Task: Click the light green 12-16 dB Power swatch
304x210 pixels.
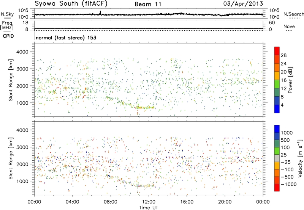Action: 277,84
